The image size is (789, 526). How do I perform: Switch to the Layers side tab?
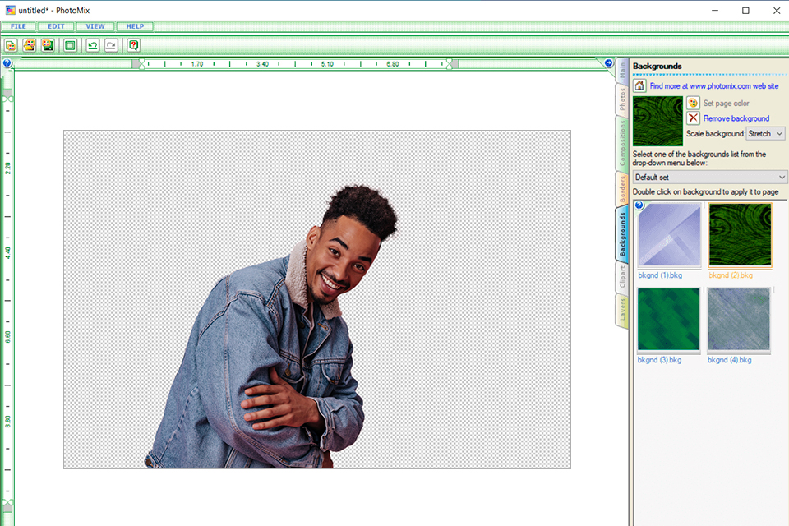(622, 310)
